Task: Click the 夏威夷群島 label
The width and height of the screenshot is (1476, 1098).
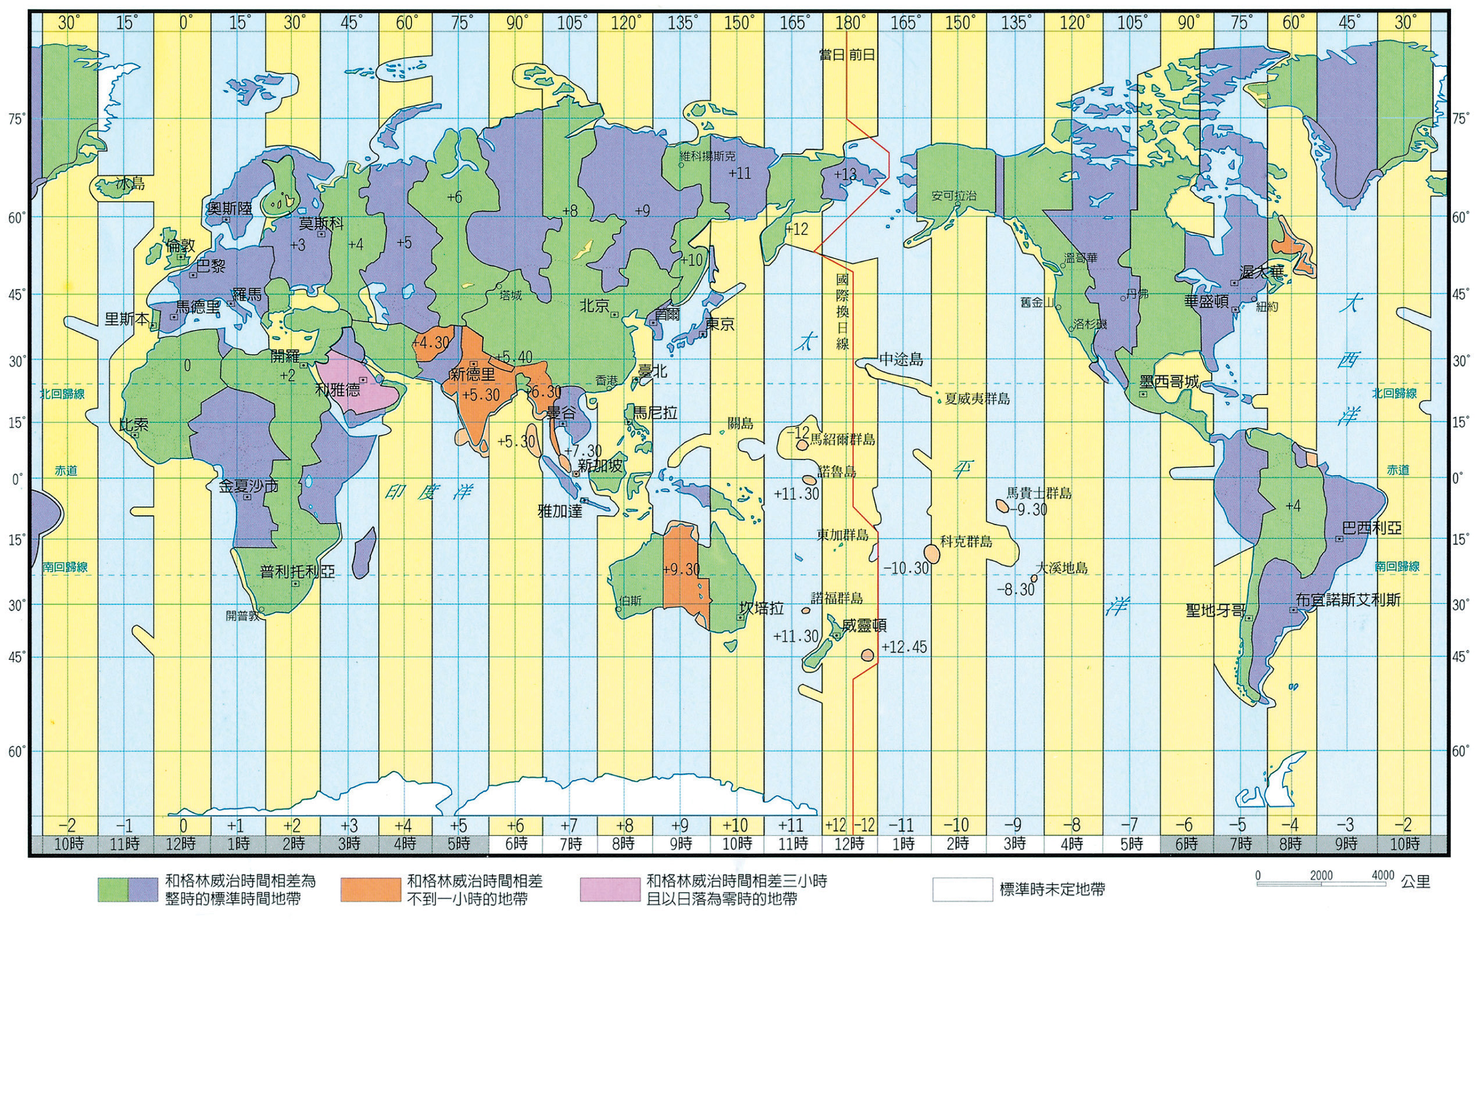Action: tap(977, 399)
